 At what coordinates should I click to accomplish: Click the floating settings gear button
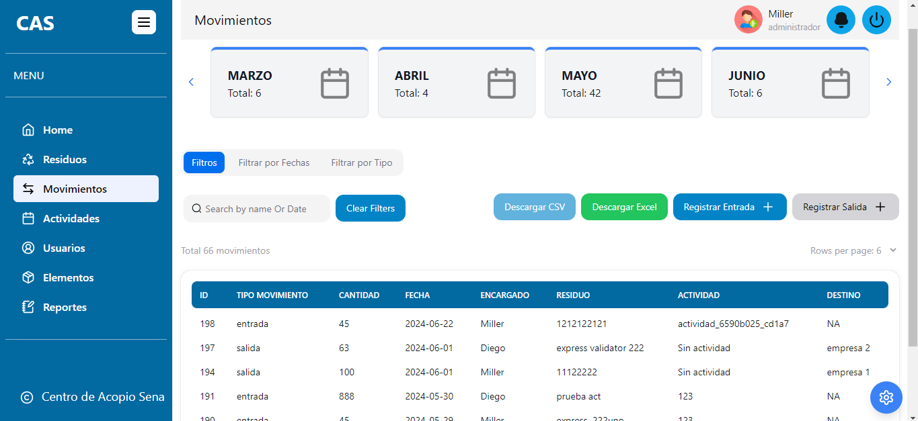(886, 397)
